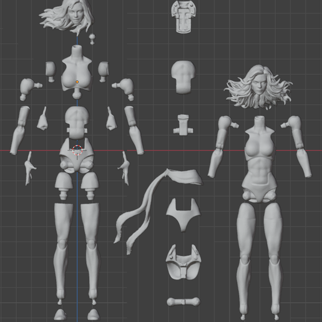Select the small neck peg beside the head
The height and width of the screenshot is (322, 322).
(x=92, y=39)
